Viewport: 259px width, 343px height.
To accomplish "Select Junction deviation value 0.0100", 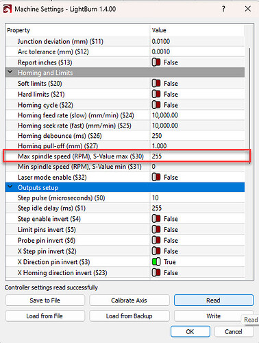I will click(x=161, y=41).
